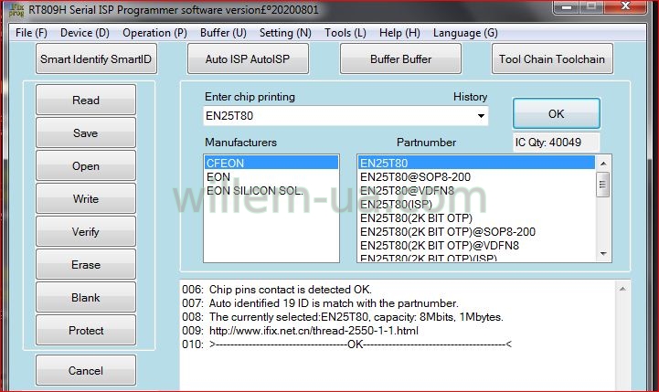Viewport: 659px width, 392px height.
Task: Click the Erase button
Action: tap(86, 265)
